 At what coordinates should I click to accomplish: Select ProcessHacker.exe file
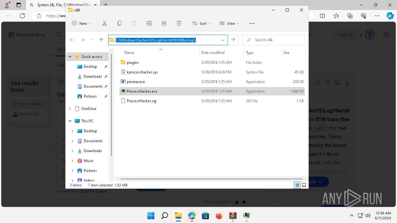pos(212,91)
